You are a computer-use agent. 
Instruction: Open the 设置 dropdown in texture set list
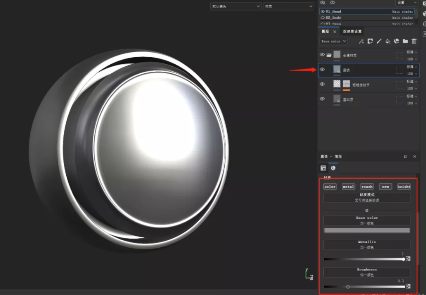[x=406, y=3]
